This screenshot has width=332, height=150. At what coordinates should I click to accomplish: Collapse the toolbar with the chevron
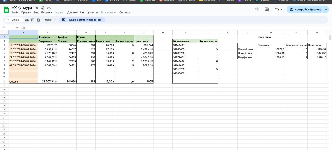[323, 20]
